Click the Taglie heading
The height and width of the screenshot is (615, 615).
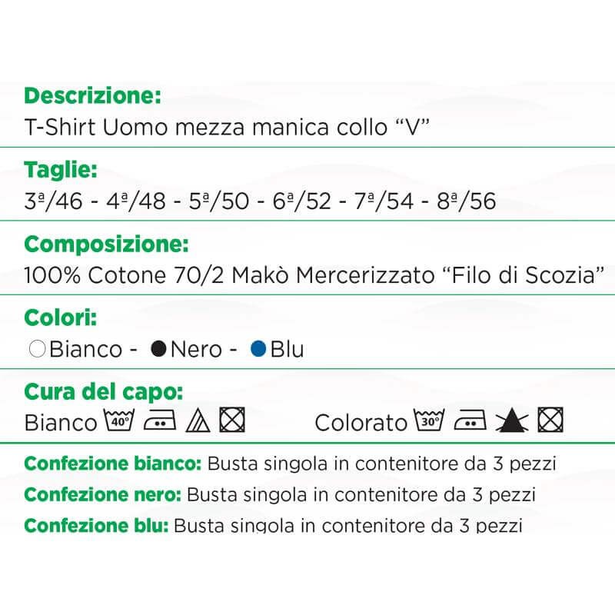tap(60, 170)
